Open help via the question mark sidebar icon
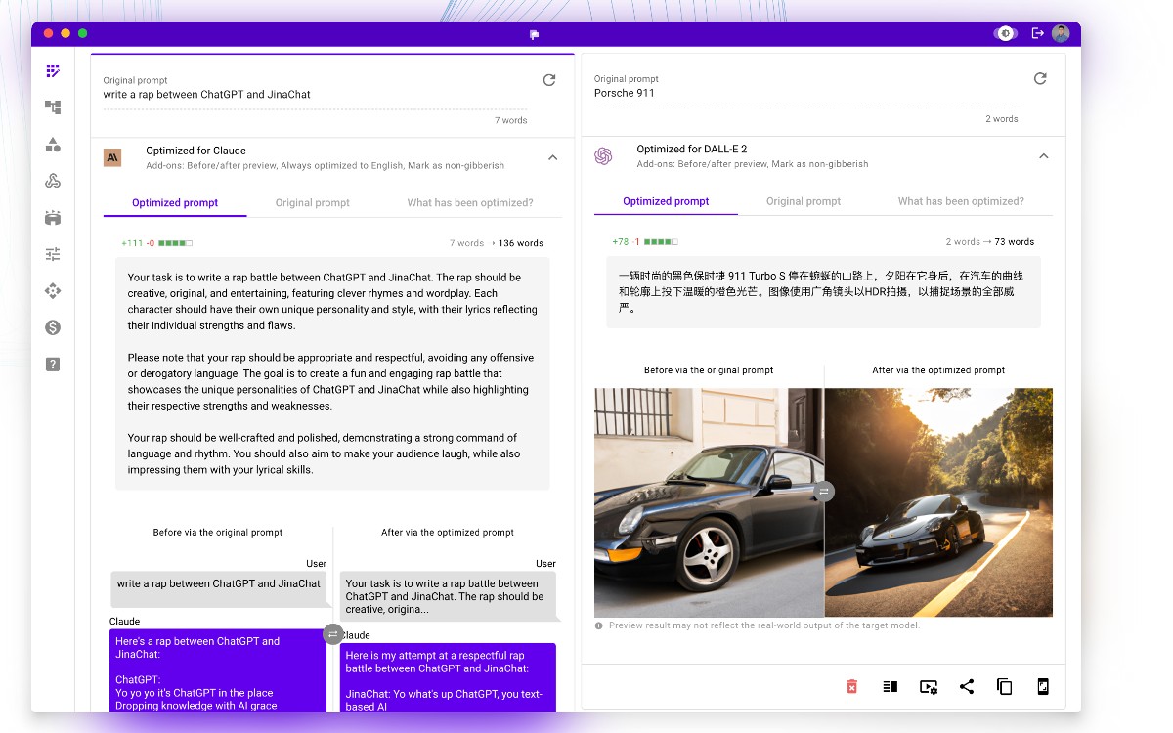The image size is (1173, 733). click(53, 364)
